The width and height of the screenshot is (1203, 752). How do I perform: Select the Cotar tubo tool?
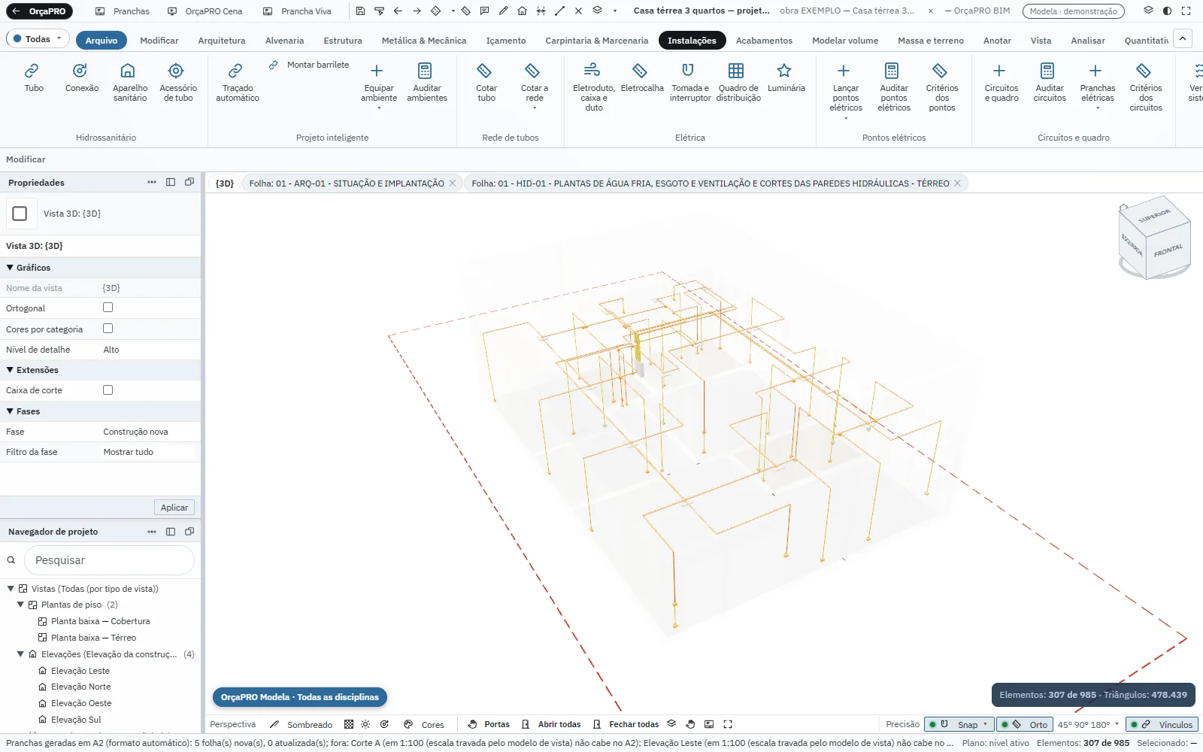click(486, 82)
